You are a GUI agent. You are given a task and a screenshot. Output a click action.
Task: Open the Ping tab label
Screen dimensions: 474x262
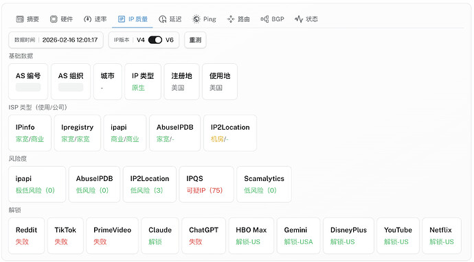click(x=210, y=19)
